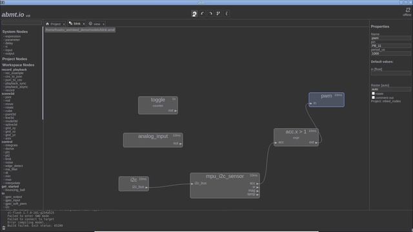The height and width of the screenshot is (232, 413).
Task: Select the analog_input node on the canvas
Action: [153, 140]
